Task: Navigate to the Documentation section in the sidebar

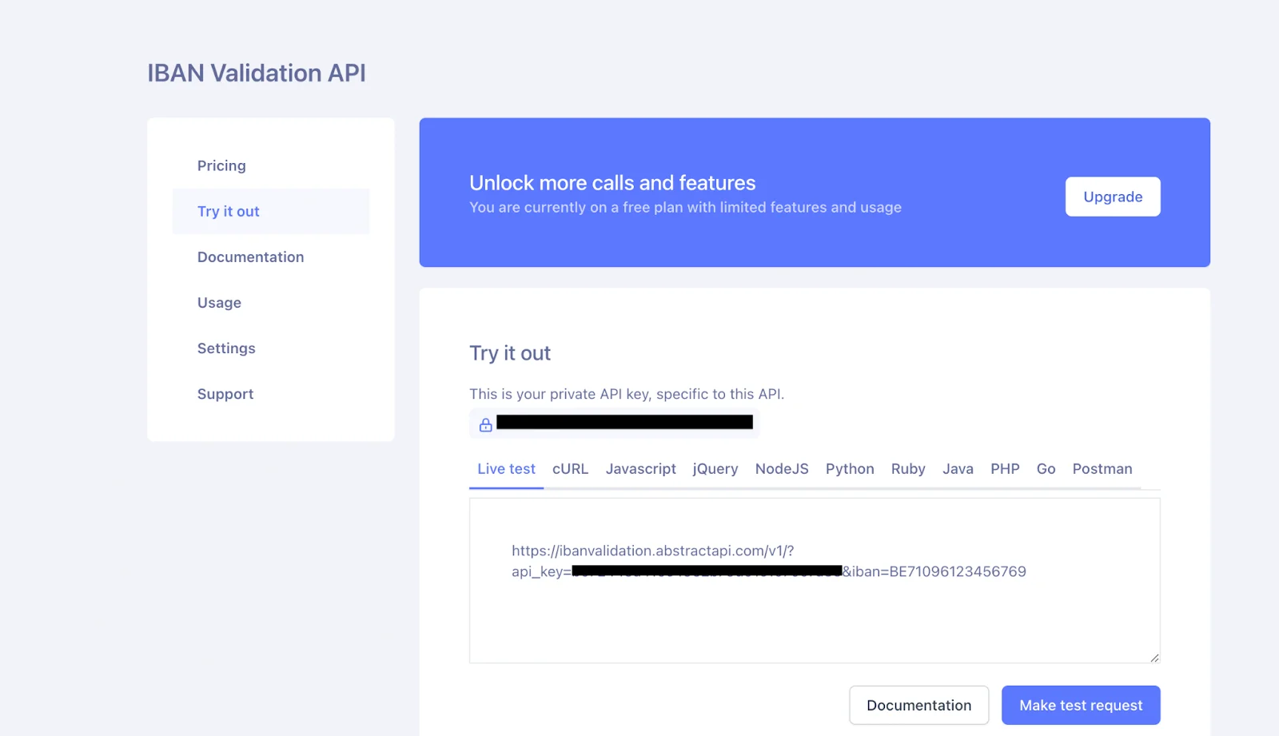Action: click(x=250, y=257)
